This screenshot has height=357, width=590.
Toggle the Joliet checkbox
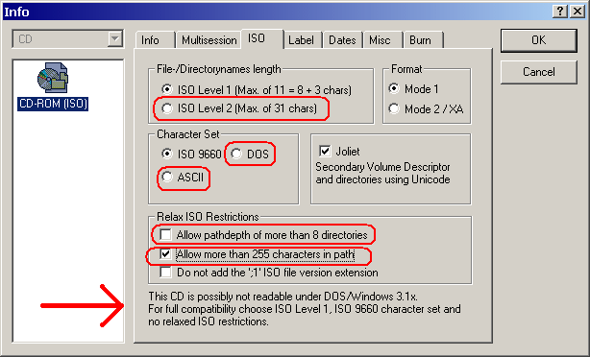click(x=325, y=151)
